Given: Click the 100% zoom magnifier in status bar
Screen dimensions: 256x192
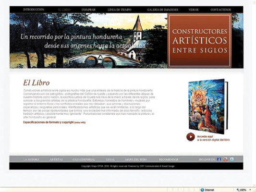Looking at the screenshot, I should (x=238, y=190).
